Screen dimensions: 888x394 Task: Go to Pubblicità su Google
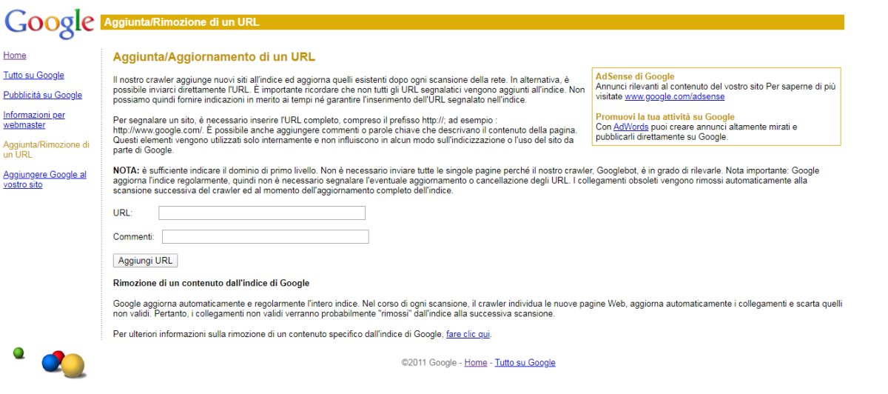[43, 96]
